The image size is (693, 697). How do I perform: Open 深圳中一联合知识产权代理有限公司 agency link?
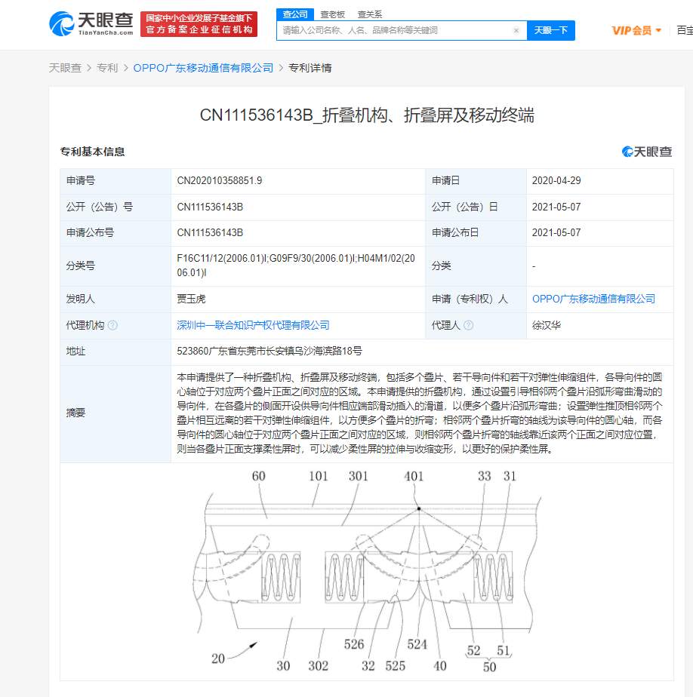(x=253, y=325)
